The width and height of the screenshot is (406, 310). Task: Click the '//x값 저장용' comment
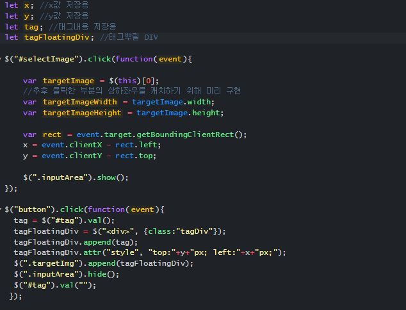pyautogui.click(x=64, y=5)
